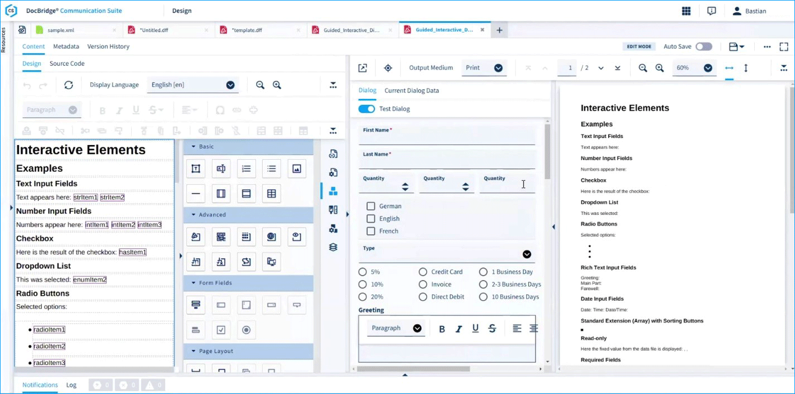Screen dimensions: 795x394
Task: Open Paragraph style dropdown in Greeting editor
Action: click(x=396, y=328)
